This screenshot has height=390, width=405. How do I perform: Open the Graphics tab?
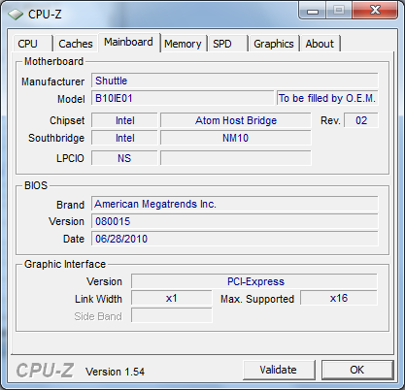274,44
